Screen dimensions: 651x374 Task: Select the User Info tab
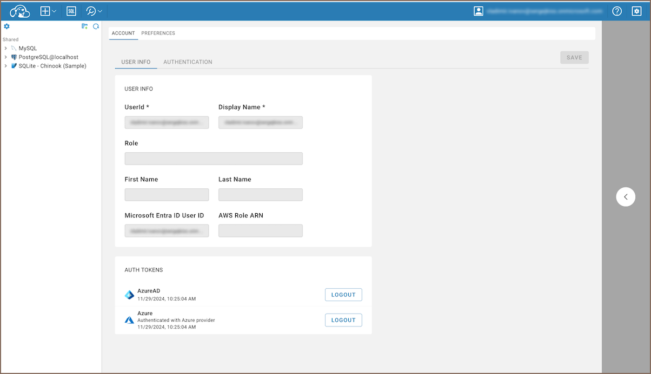point(136,62)
